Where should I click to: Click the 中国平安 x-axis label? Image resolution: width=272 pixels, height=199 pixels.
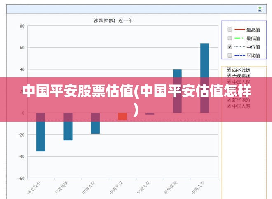pos(116,187)
